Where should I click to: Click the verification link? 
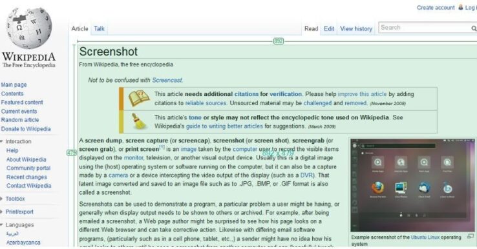tap(286, 94)
